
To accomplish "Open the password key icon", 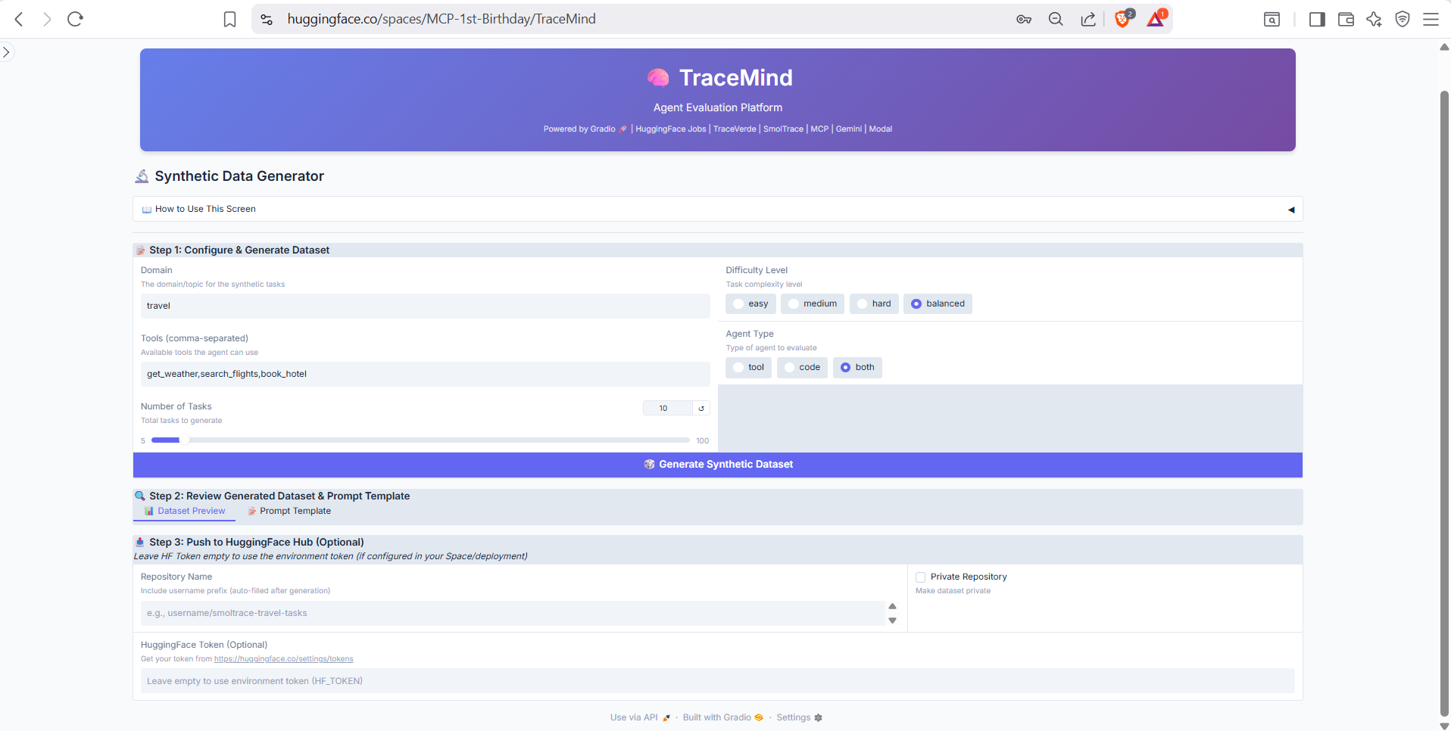I will tap(1024, 19).
